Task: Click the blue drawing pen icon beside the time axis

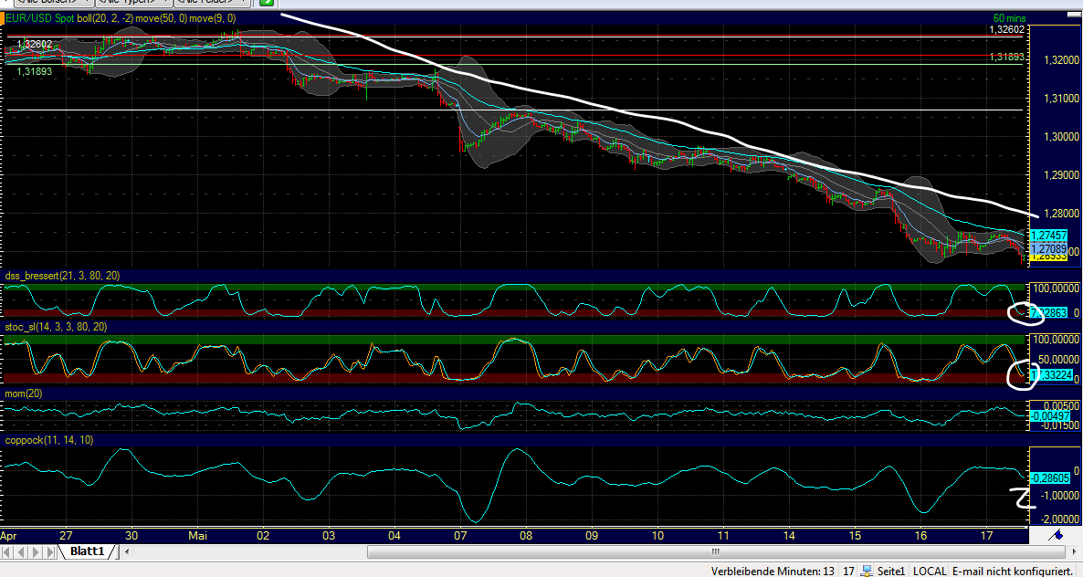Action: click(x=1056, y=535)
